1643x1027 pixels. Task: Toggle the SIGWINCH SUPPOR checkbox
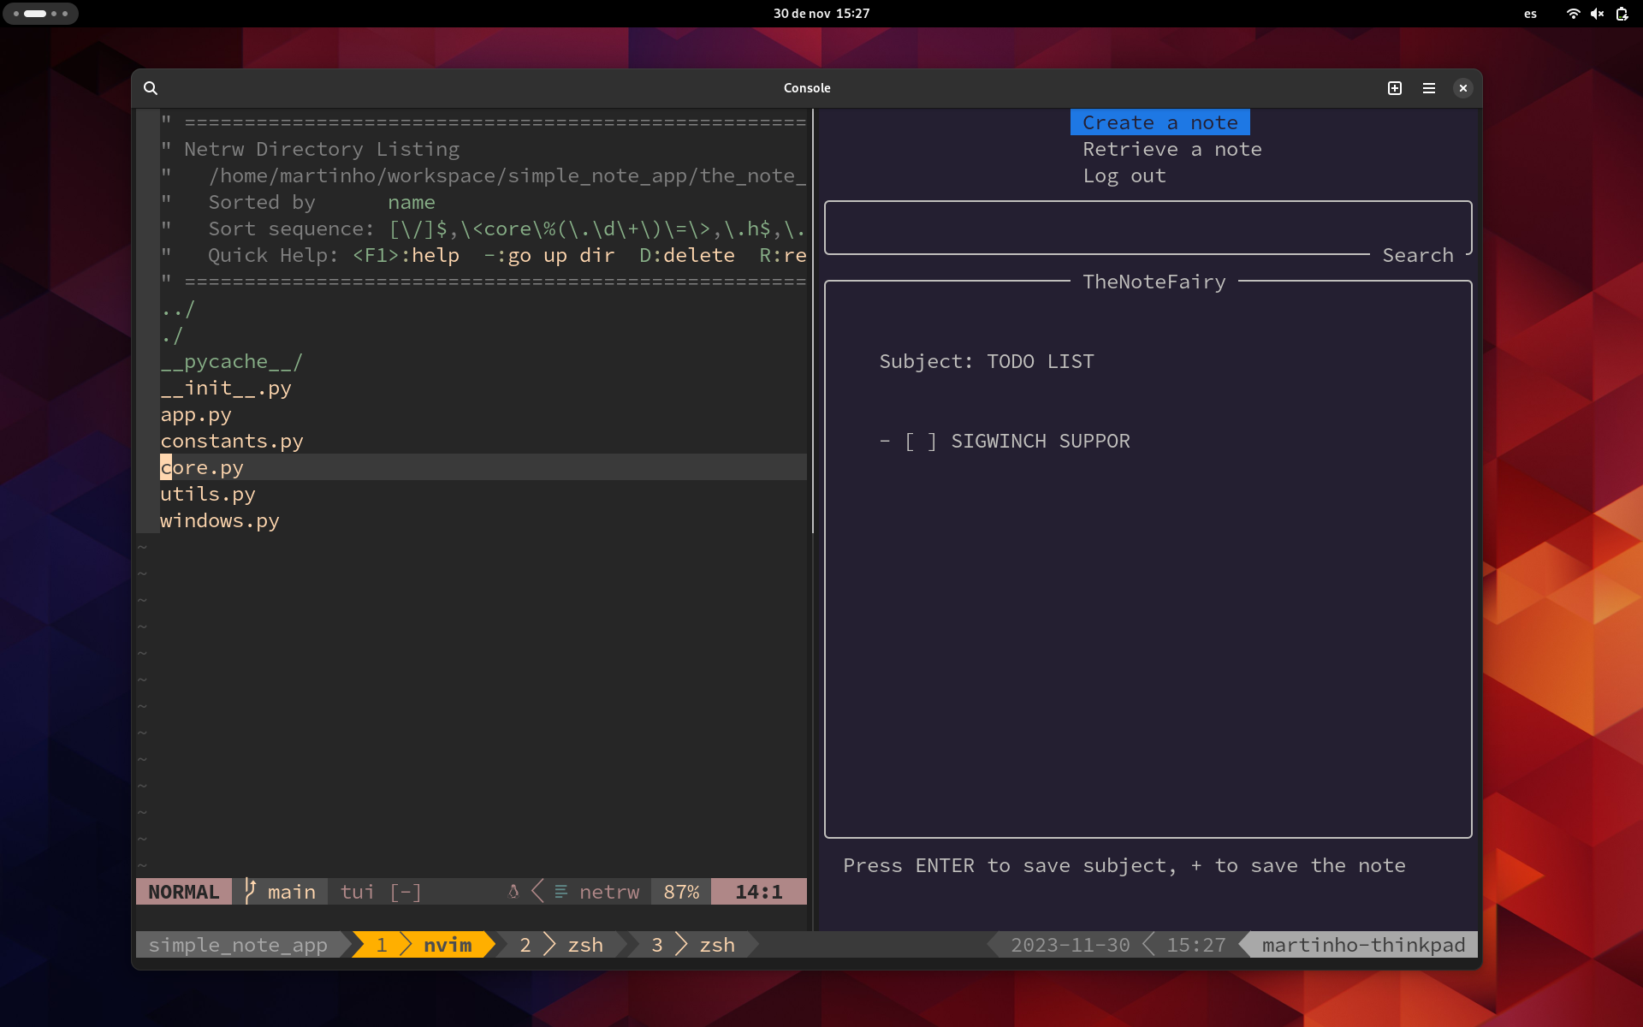click(921, 442)
